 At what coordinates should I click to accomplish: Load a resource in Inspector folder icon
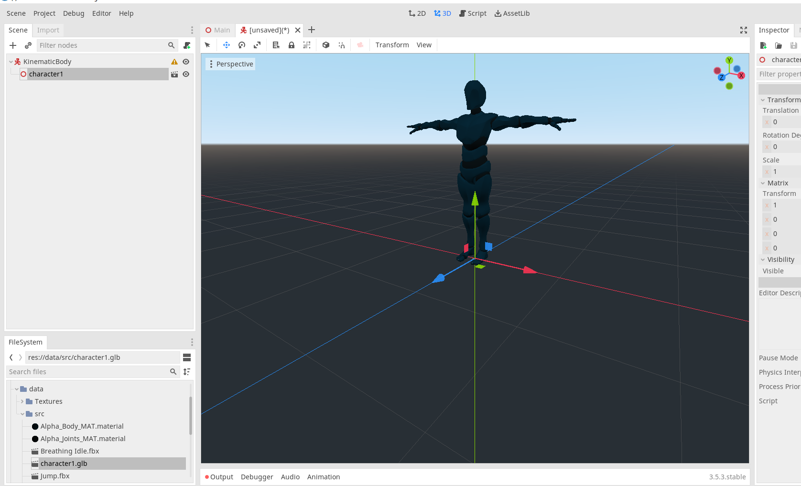click(779, 45)
